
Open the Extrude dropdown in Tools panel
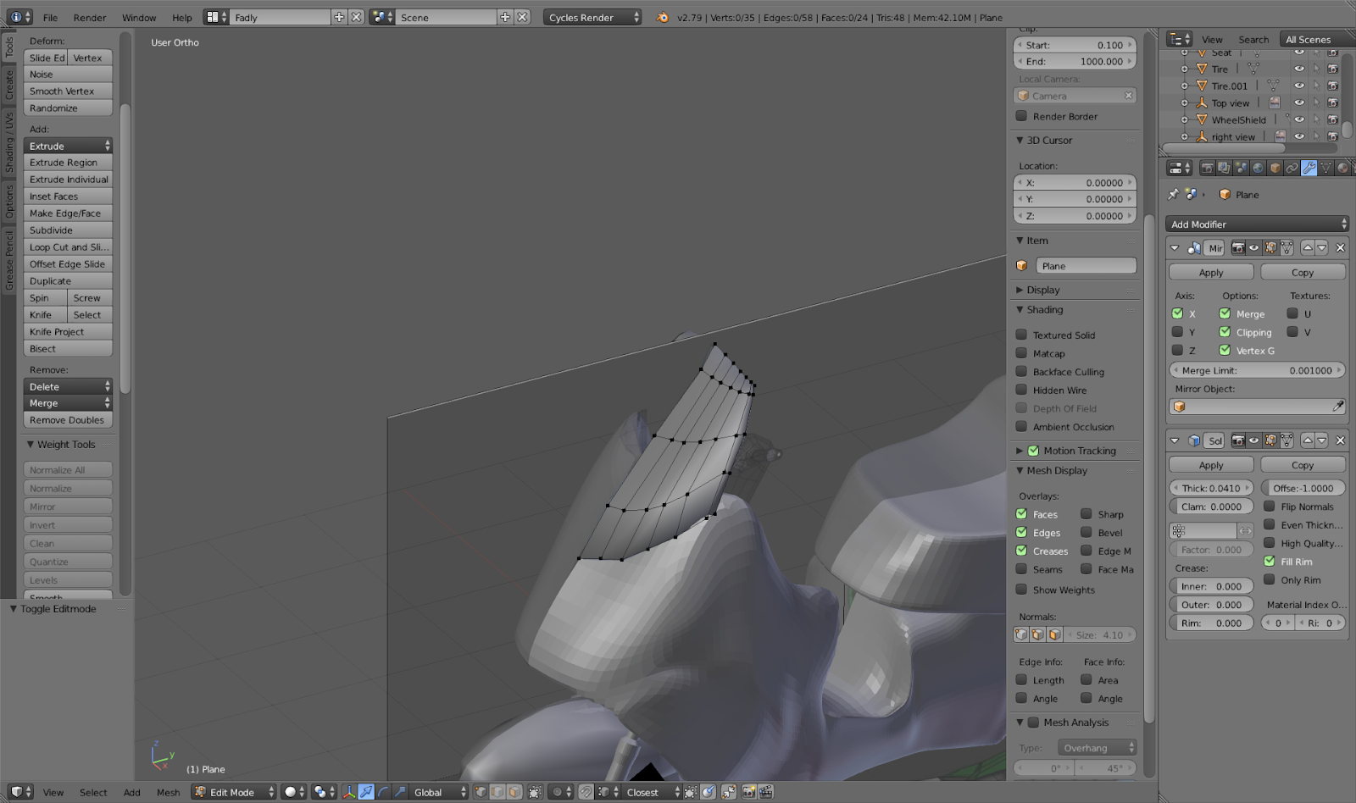(x=68, y=146)
